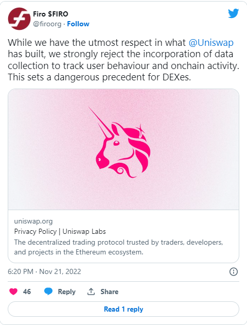247x325 pixels.
Task: Click the Share text label
Action: (x=109, y=292)
